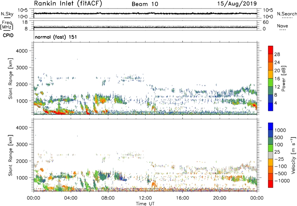Click the 'N.Sky' legend label
The width and height of the screenshot is (297, 206).
click(7, 14)
